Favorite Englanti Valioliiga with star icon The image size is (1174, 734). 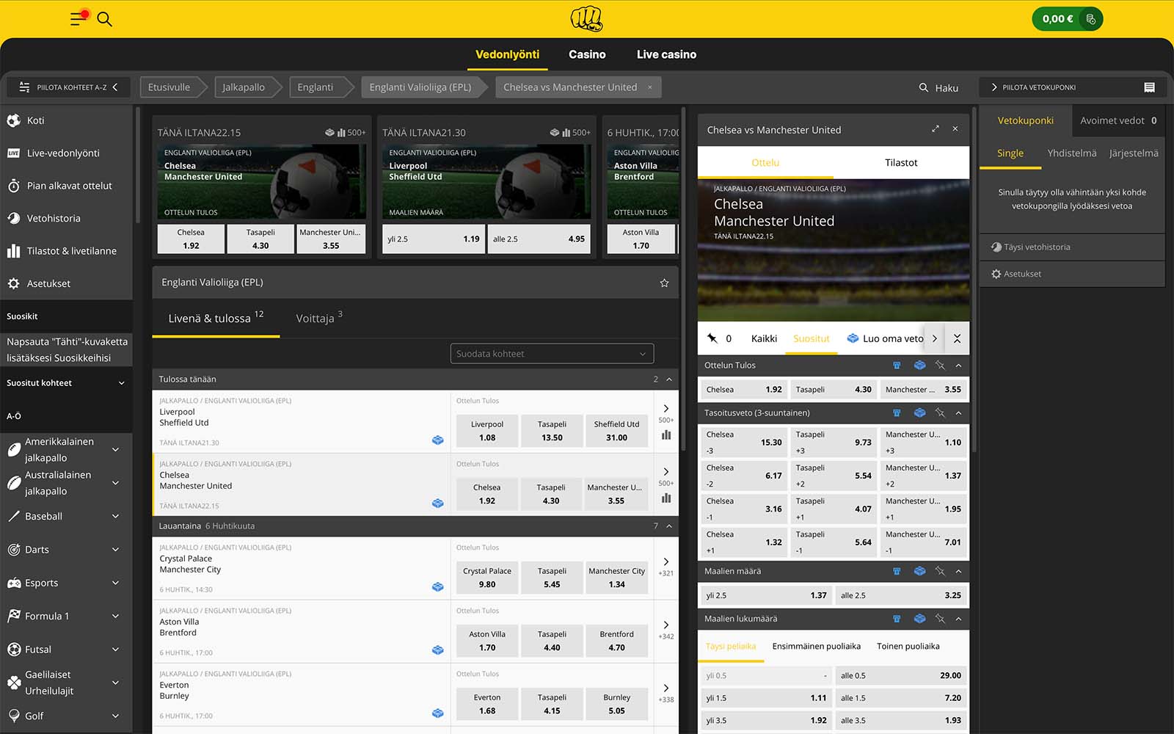point(664,283)
